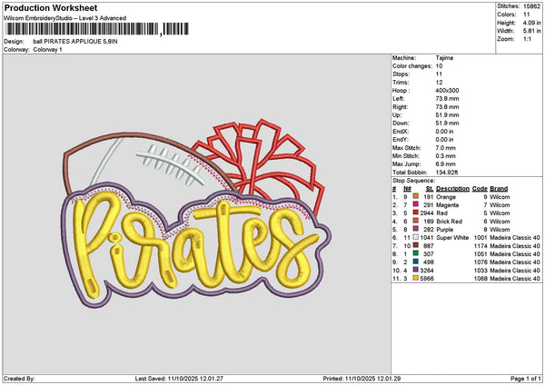Click the St. column header
545x385 pixels.
(x=430, y=189)
